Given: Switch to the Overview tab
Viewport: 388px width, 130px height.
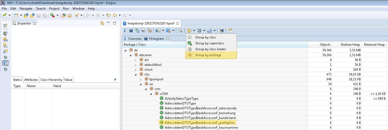Looking at the screenshot, I should point(132,39).
